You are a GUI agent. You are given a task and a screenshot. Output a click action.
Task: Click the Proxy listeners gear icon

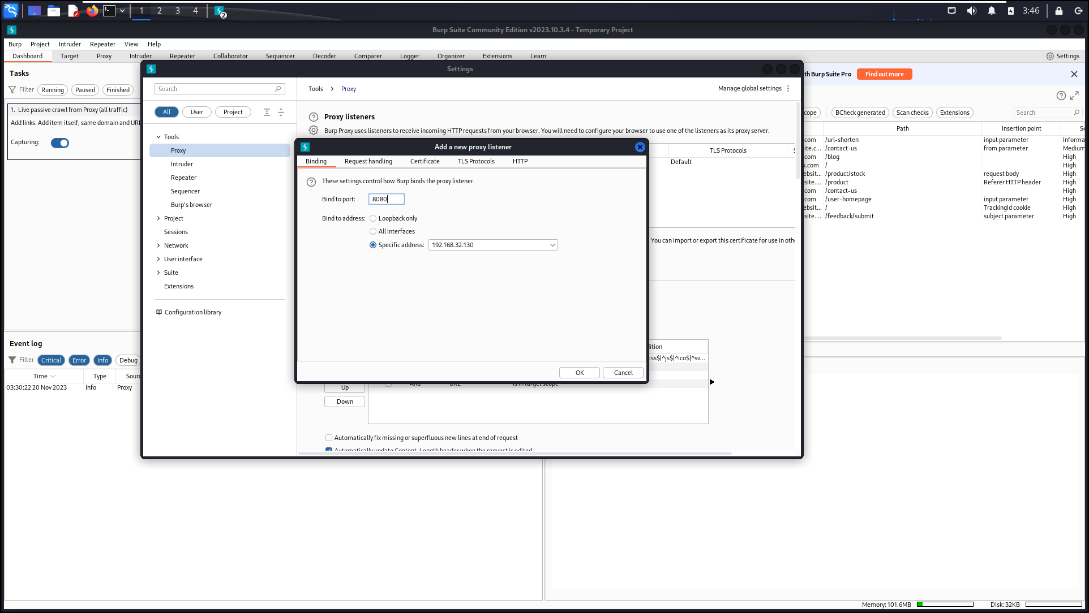pos(314,131)
